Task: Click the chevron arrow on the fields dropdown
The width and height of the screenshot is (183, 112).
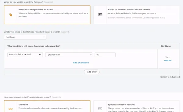Action: coord(40,55)
